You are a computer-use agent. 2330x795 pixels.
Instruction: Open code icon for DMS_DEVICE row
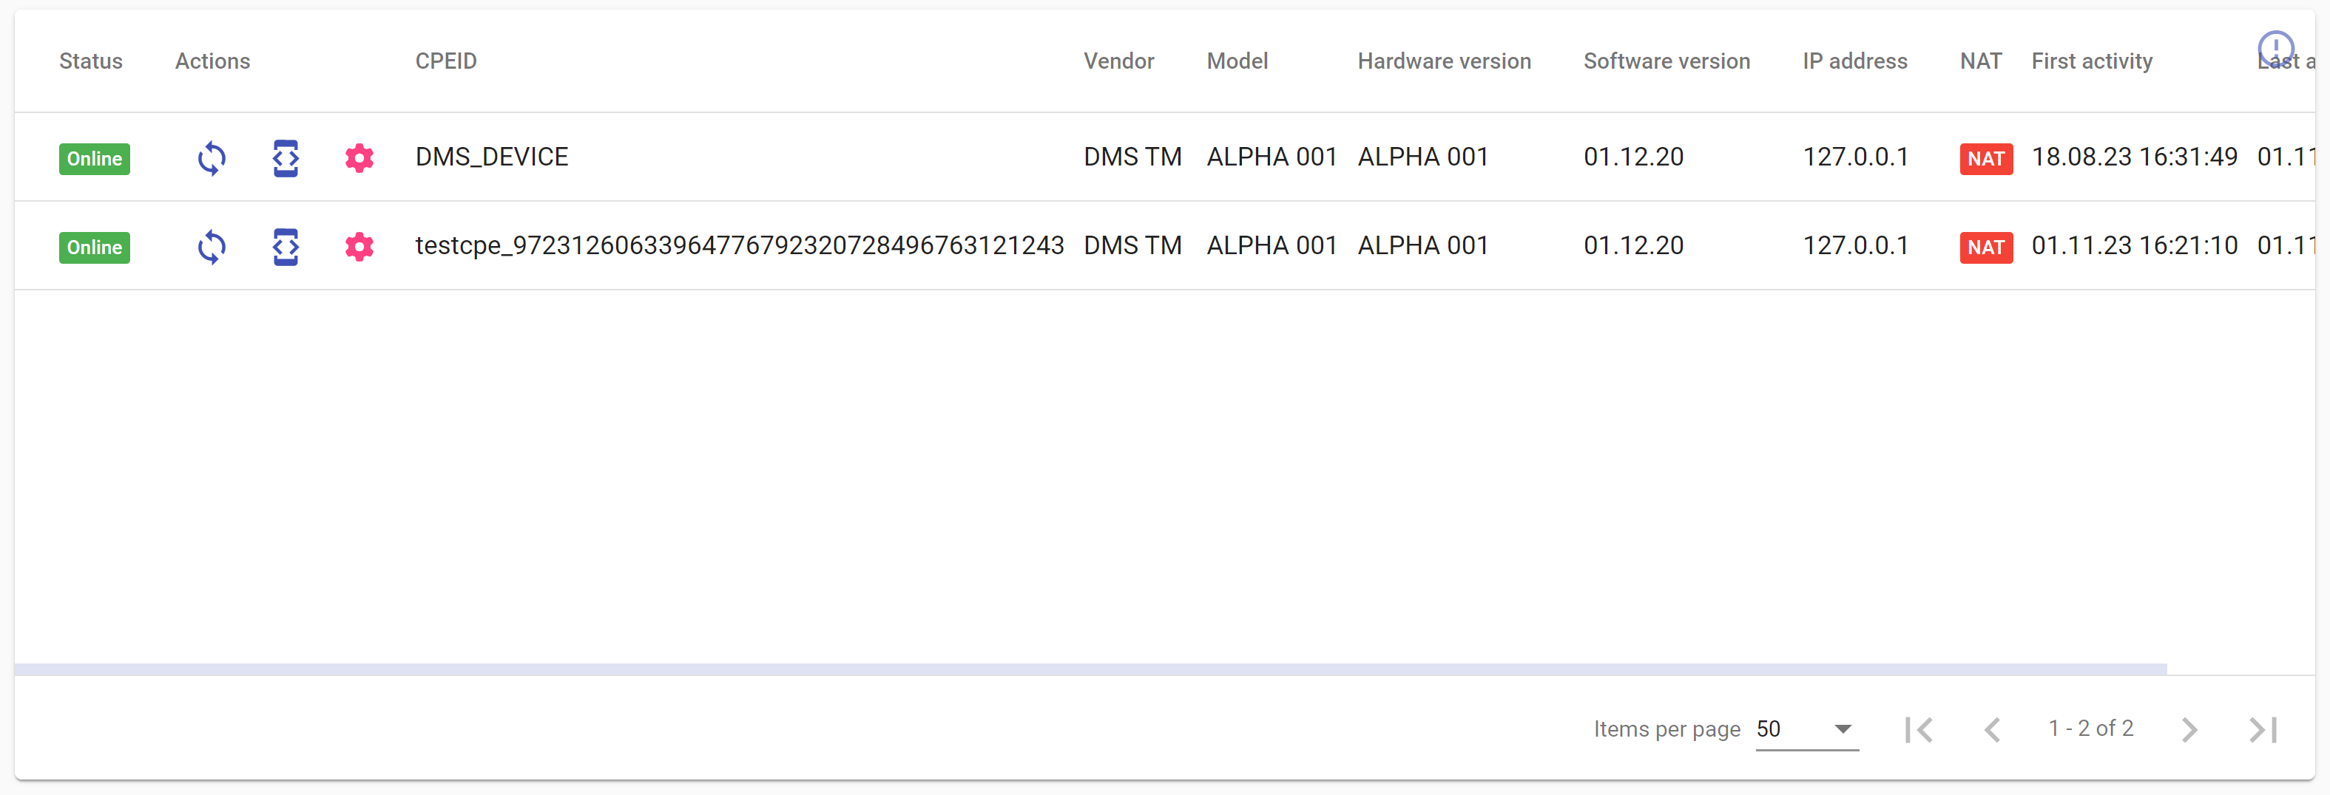pos(286,158)
